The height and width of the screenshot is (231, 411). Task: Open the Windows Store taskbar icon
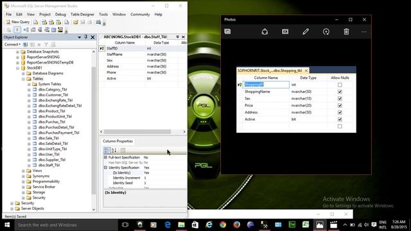[x=195, y=225]
